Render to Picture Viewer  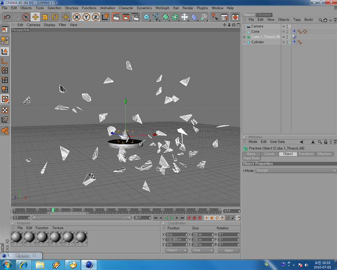(126, 17)
